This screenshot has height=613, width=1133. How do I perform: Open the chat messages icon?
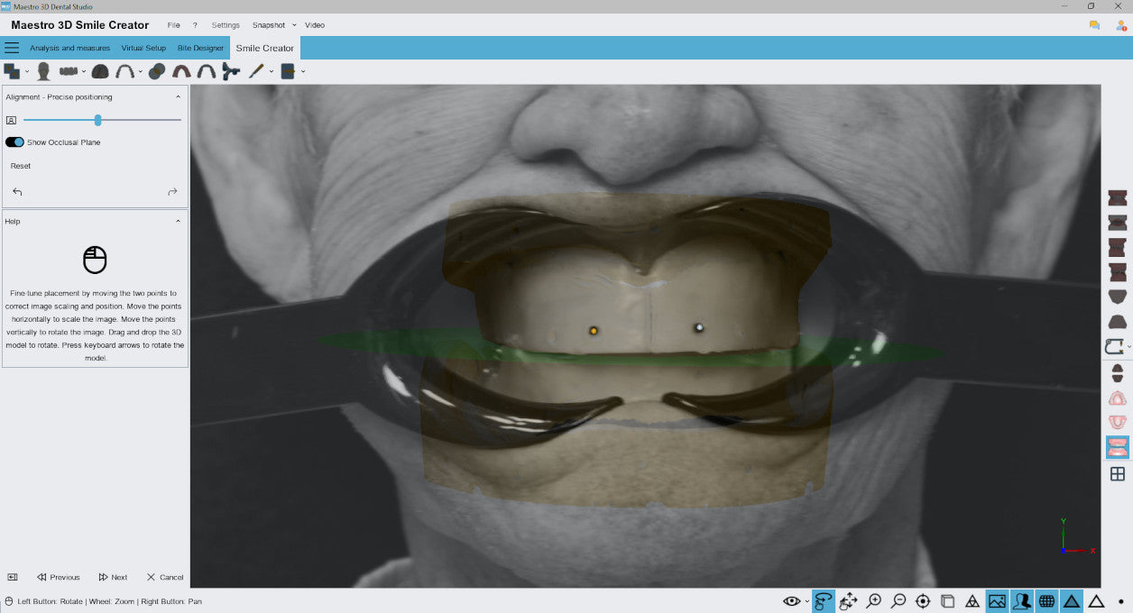[x=1094, y=25]
